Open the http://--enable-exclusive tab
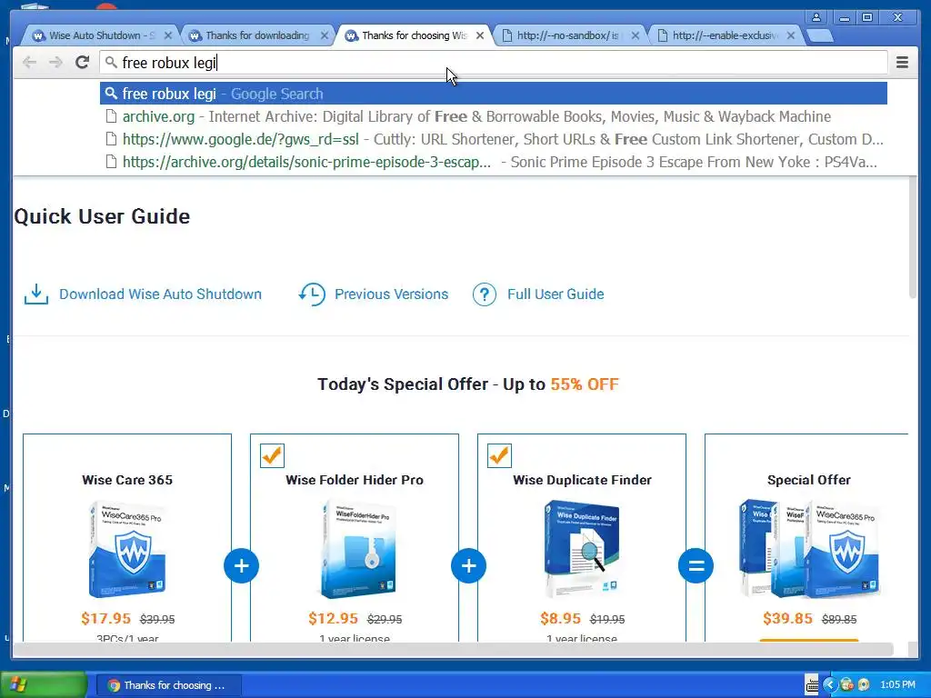 [x=724, y=35]
